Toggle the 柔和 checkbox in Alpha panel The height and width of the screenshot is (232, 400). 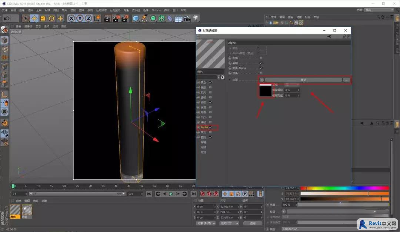pyautogui.click(x=261, y=63)
